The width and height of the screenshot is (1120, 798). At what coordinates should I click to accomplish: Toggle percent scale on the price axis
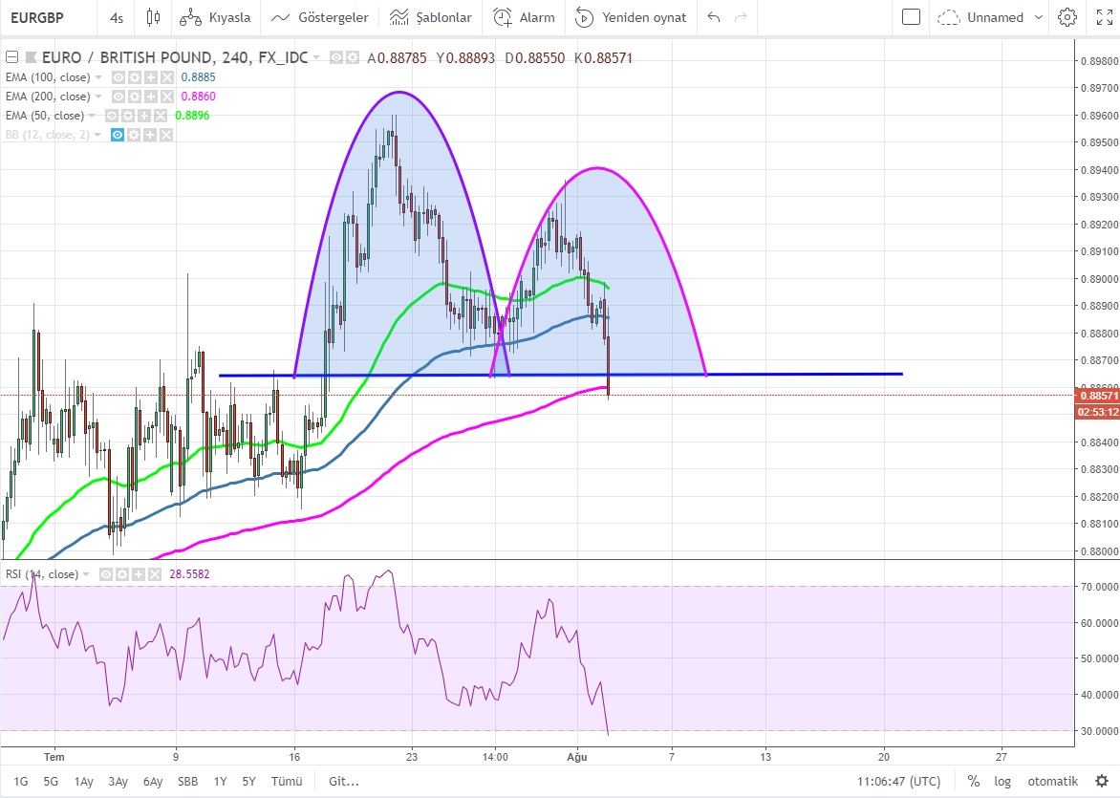click(x=973, y=781)
